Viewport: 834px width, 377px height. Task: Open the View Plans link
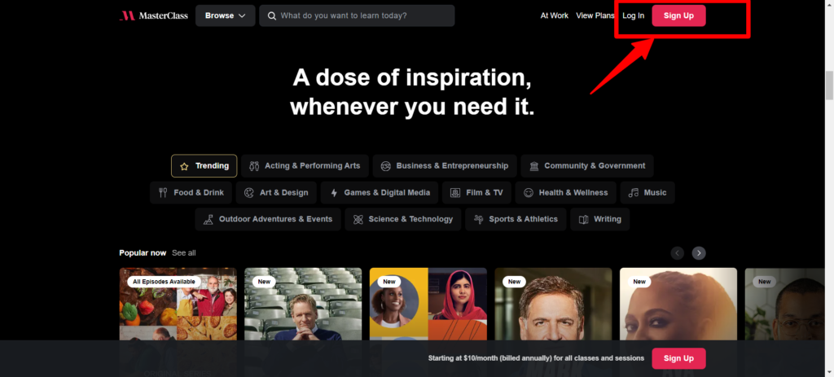click(595, 16)
